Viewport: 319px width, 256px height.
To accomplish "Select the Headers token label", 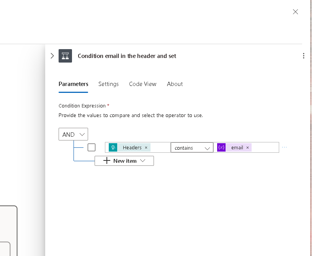I will [x=132, y=147].
